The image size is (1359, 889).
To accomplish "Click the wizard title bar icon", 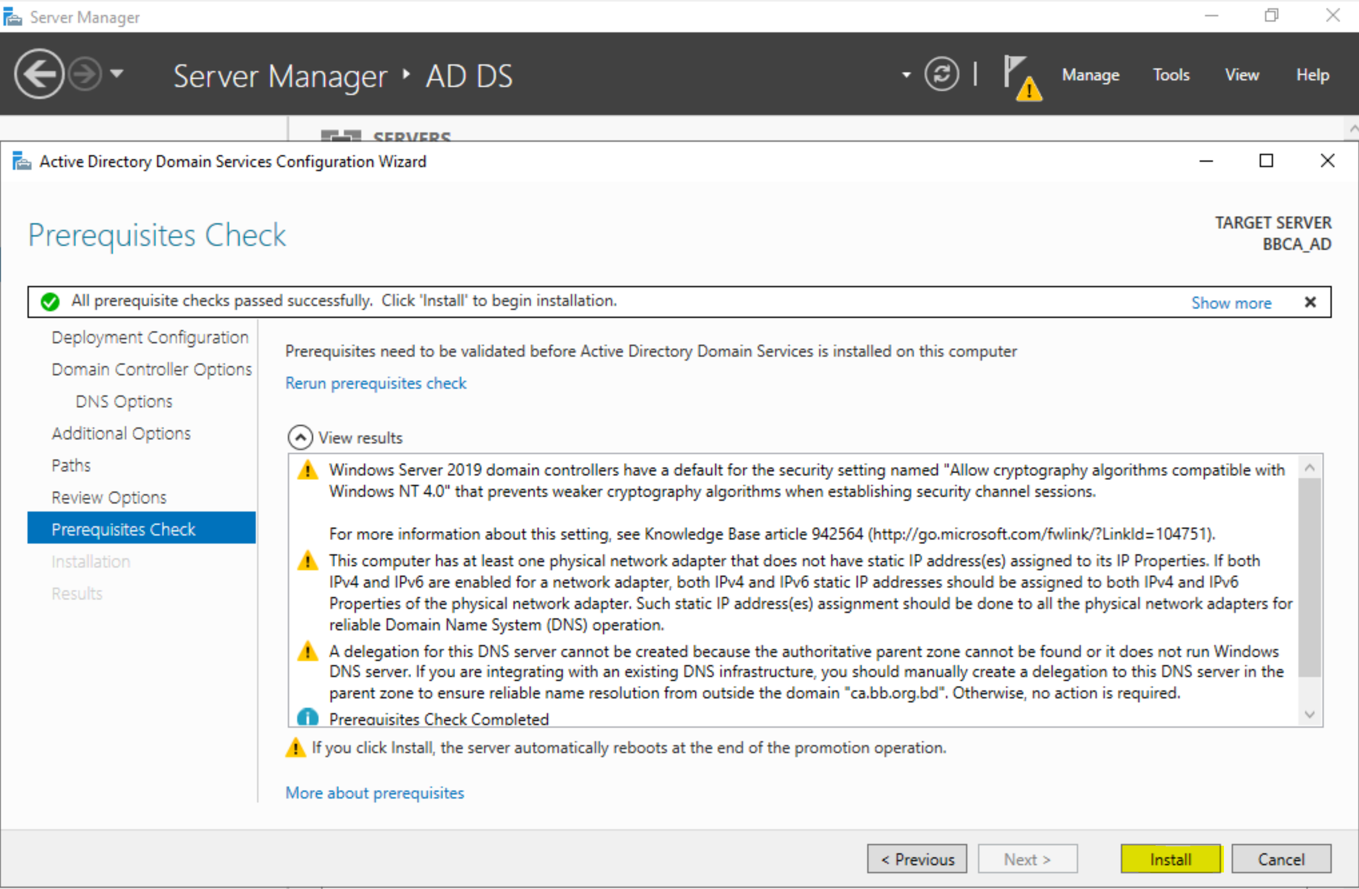I will 22,162.
